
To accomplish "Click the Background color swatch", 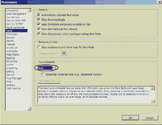I will (64, 54).
